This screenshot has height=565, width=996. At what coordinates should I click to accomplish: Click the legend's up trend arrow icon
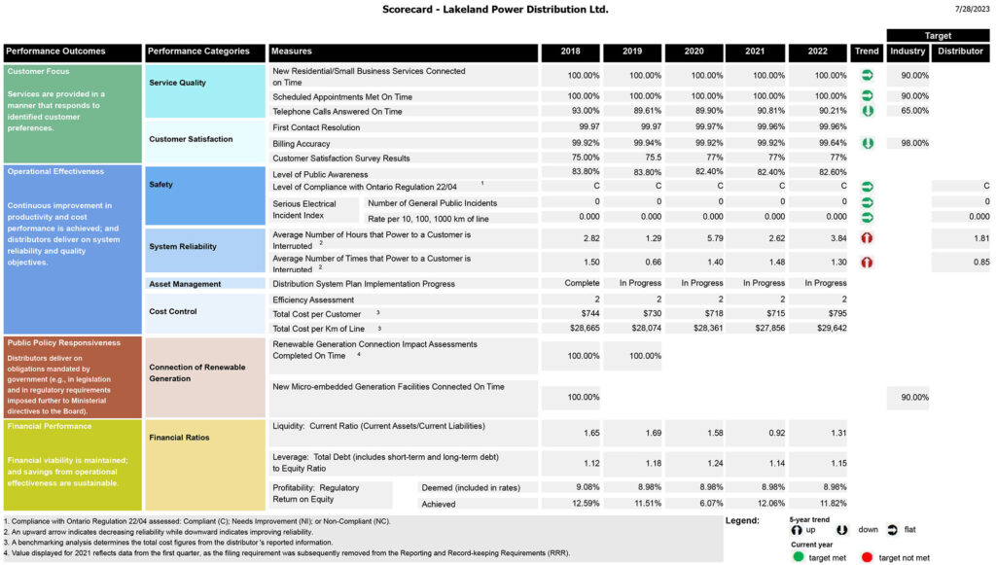point(797,529)
